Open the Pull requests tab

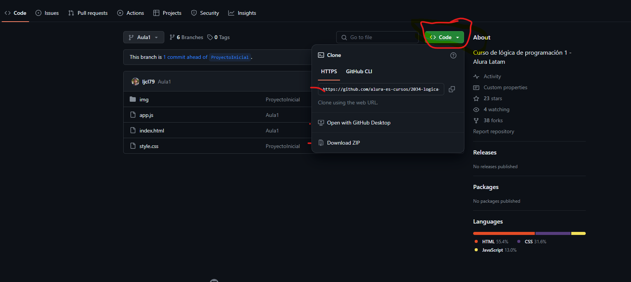(88, 13)
